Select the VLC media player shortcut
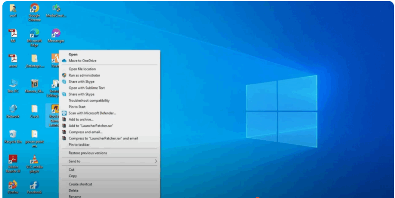 tap(34, 164)
